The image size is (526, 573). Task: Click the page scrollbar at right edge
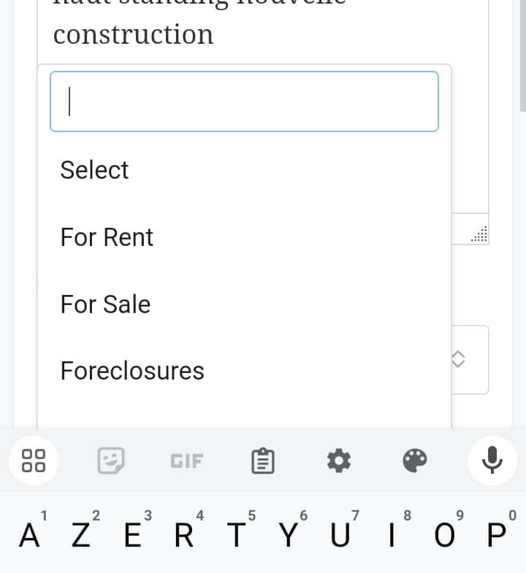[522, 58]
